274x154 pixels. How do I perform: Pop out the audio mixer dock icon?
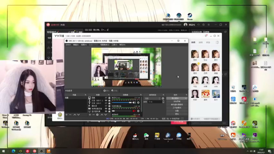pos(141,95)
